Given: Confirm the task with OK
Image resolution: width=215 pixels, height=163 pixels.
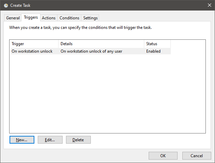Looking at the screenshot, I should click(163, 156).
